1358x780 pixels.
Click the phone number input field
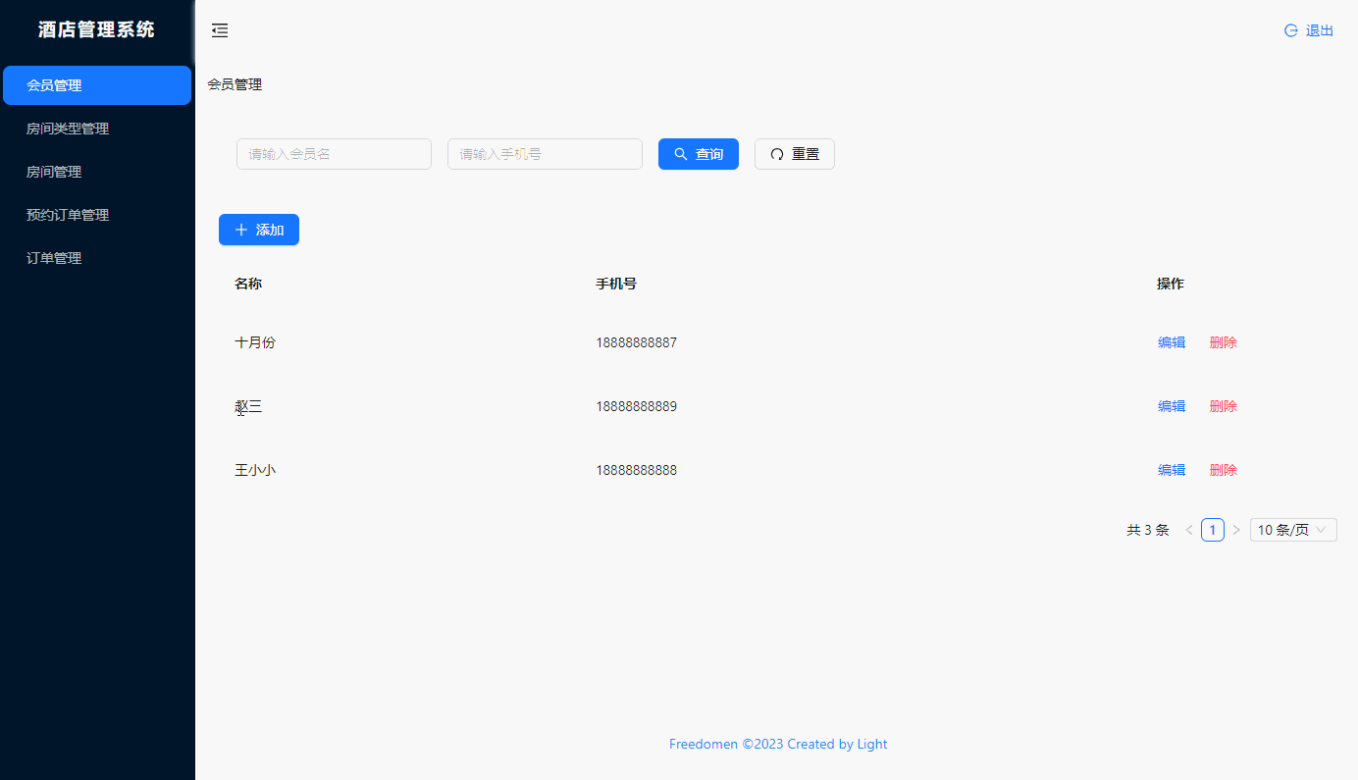click(545, 154)
